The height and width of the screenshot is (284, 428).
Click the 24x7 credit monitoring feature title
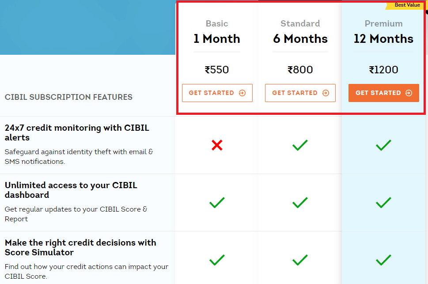click(77, 133)
